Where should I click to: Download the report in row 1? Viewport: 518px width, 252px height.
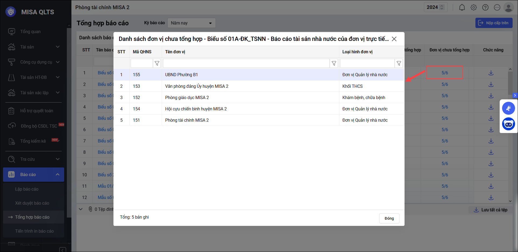(491, 73)
